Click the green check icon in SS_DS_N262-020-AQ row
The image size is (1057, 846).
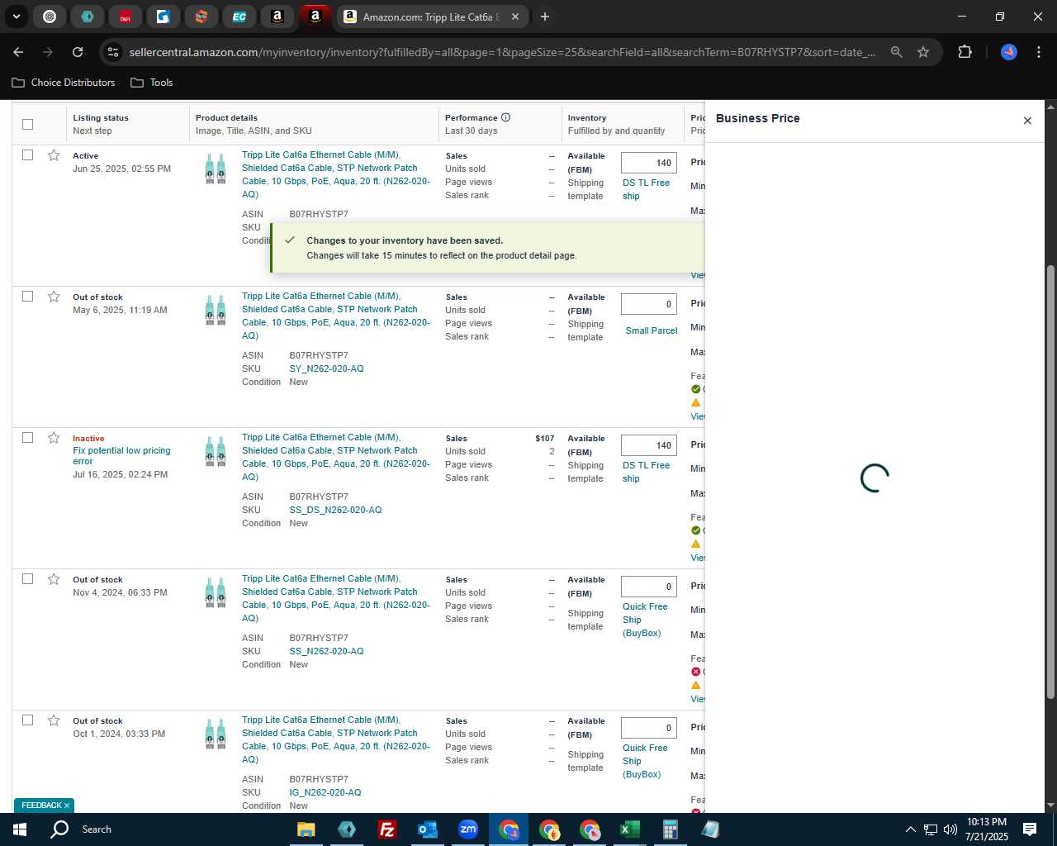click(695, 530)
